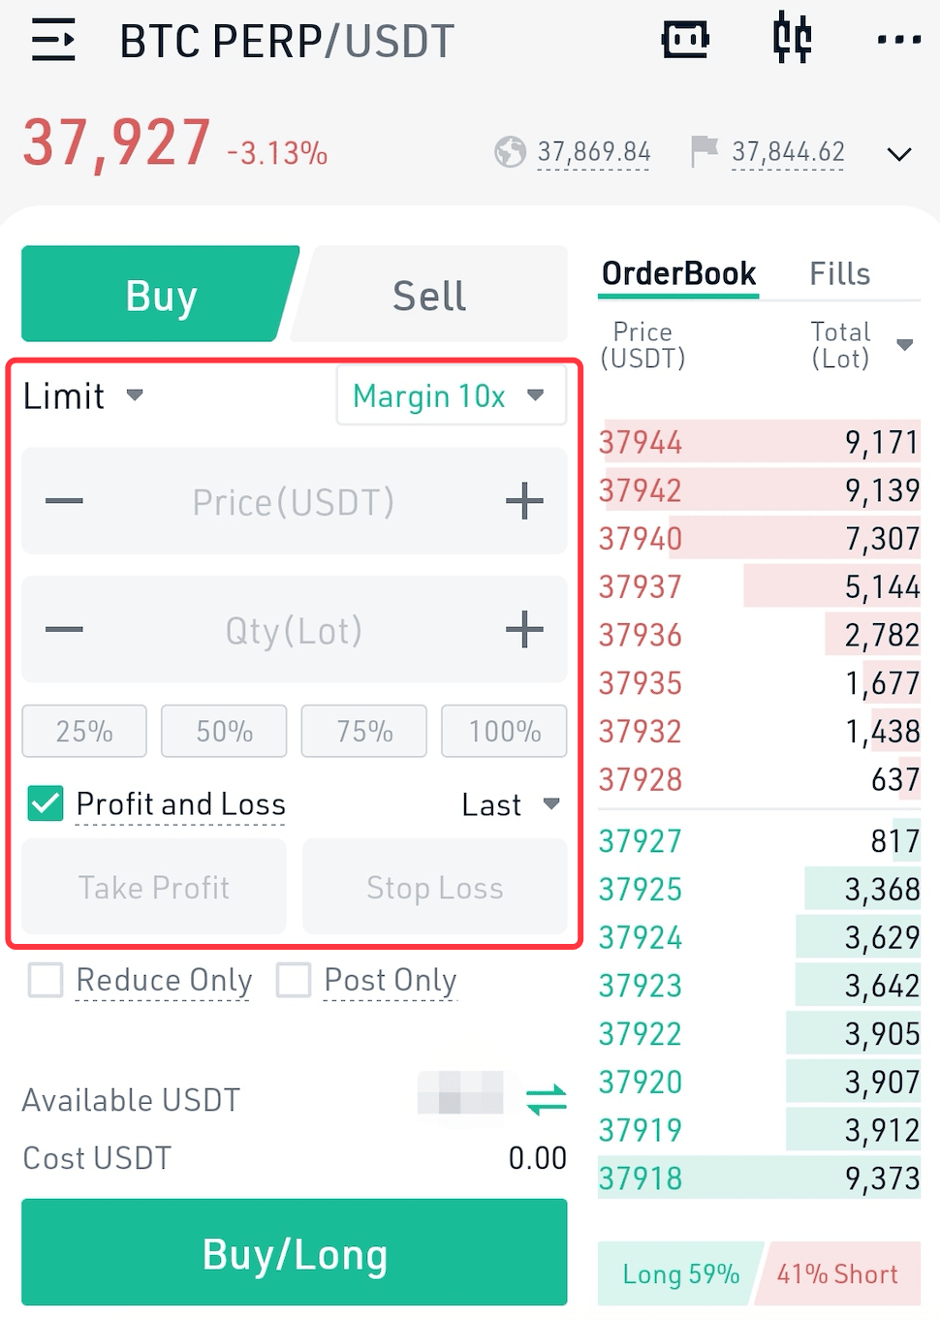Select the 50% quantity button

pos(224,731)
